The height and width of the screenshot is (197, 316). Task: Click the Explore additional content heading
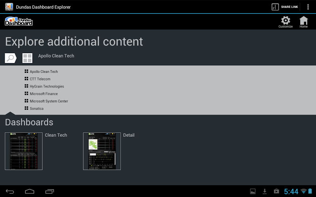tap(74, 42)
